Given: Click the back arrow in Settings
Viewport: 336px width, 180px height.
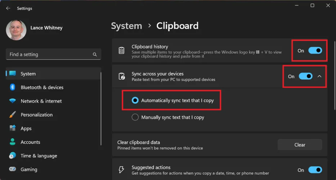Looking at the screenshot, I should [x=8, y=8].
